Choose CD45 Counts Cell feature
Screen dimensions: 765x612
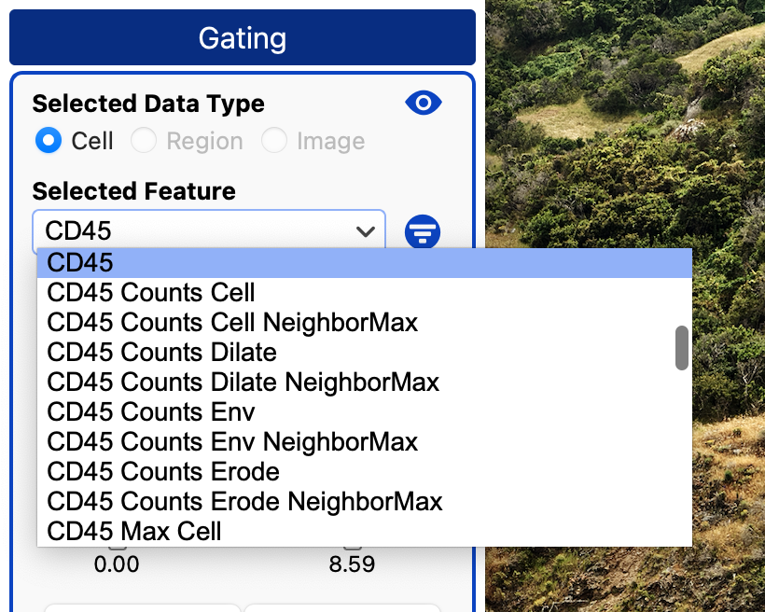(149, 293)
